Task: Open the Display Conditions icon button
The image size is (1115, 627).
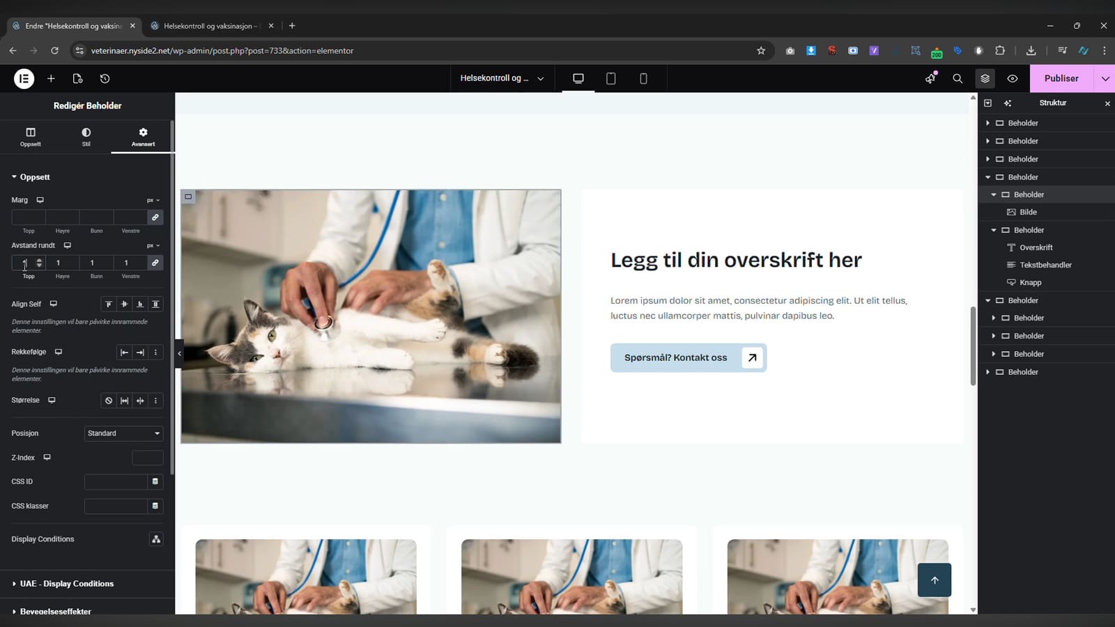Action: point(156,539)
